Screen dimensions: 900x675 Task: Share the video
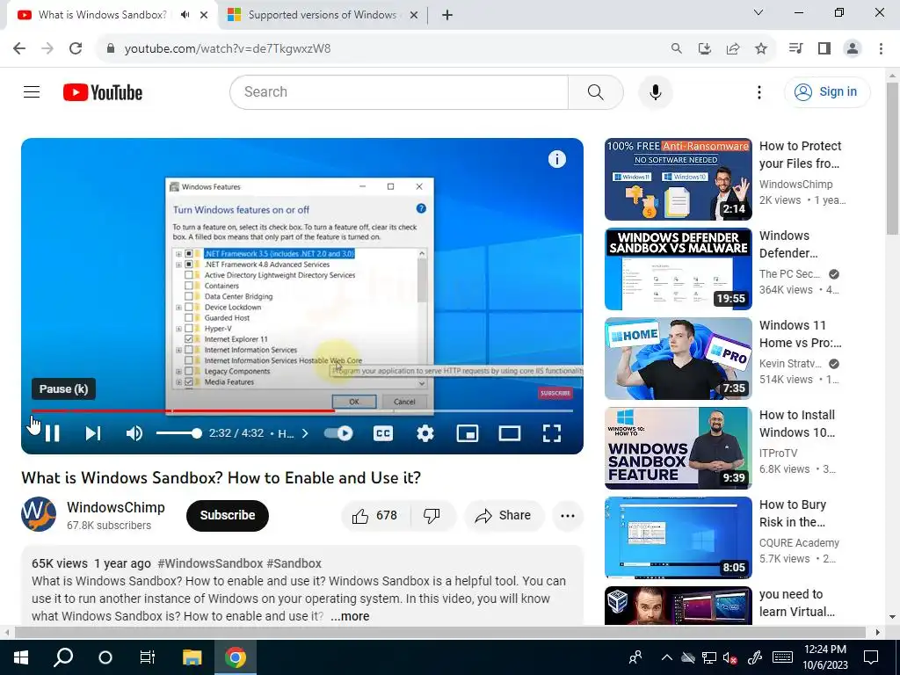pyautogui.click(x=503, y=515)
